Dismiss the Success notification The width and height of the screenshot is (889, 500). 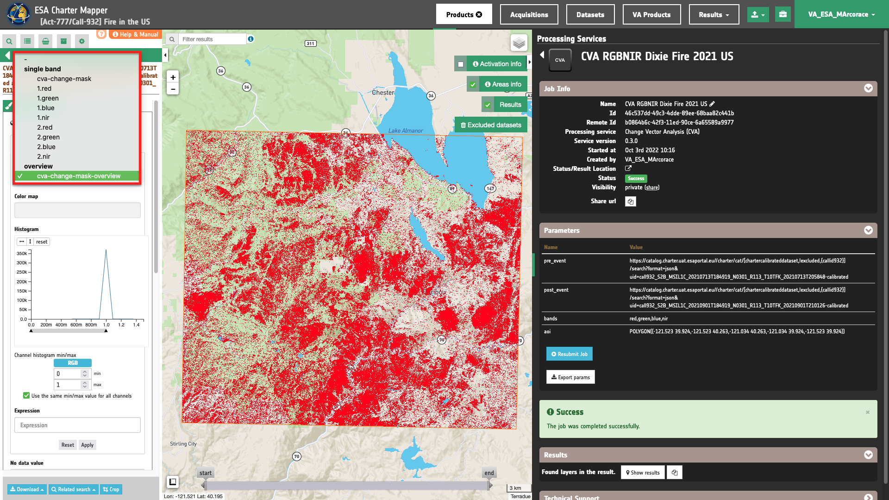[868, 412]
